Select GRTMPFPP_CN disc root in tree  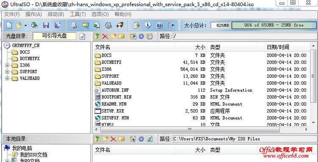25,46
